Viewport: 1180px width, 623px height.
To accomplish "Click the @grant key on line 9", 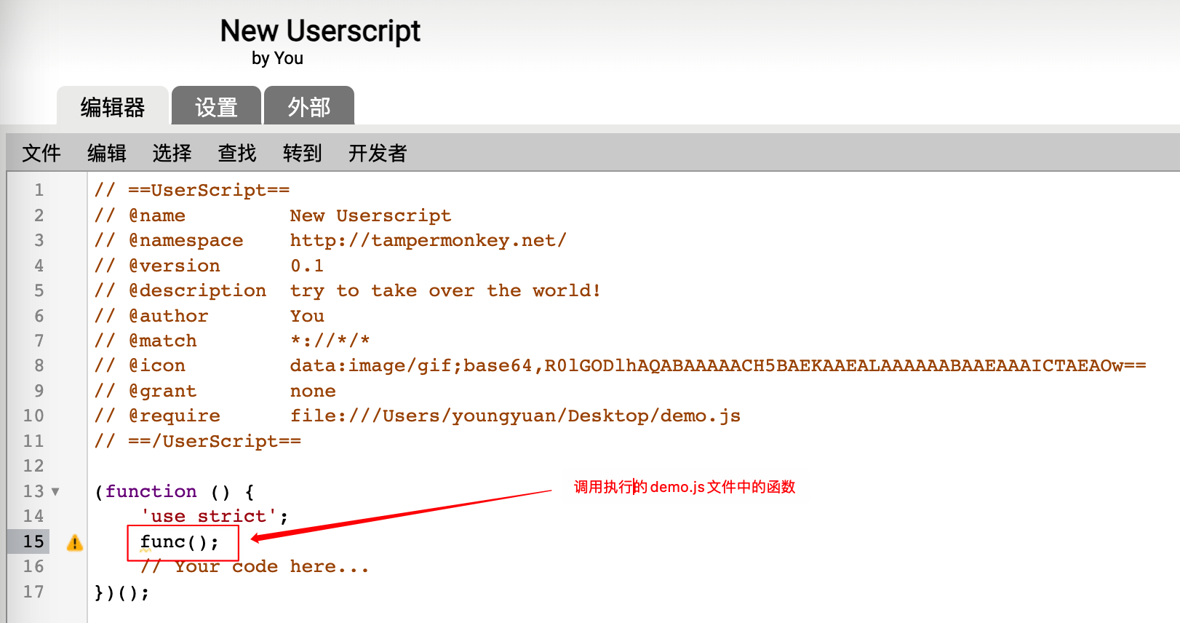I will (x=163, y=392).
